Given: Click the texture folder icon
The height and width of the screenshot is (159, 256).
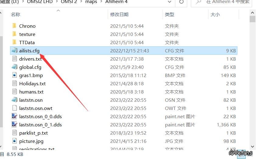Looking at the screenshot, I should pos(14,34).
